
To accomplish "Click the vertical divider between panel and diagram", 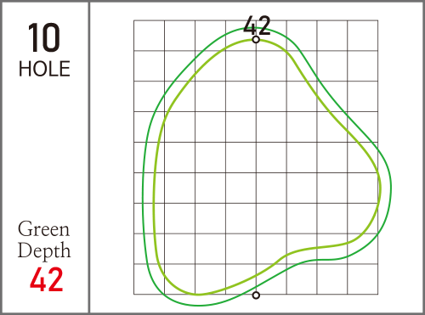I will (89, 157).
